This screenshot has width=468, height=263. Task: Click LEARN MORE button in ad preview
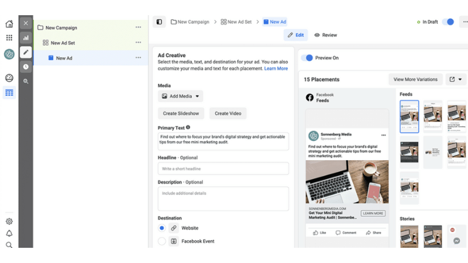[x=373, y=213]
